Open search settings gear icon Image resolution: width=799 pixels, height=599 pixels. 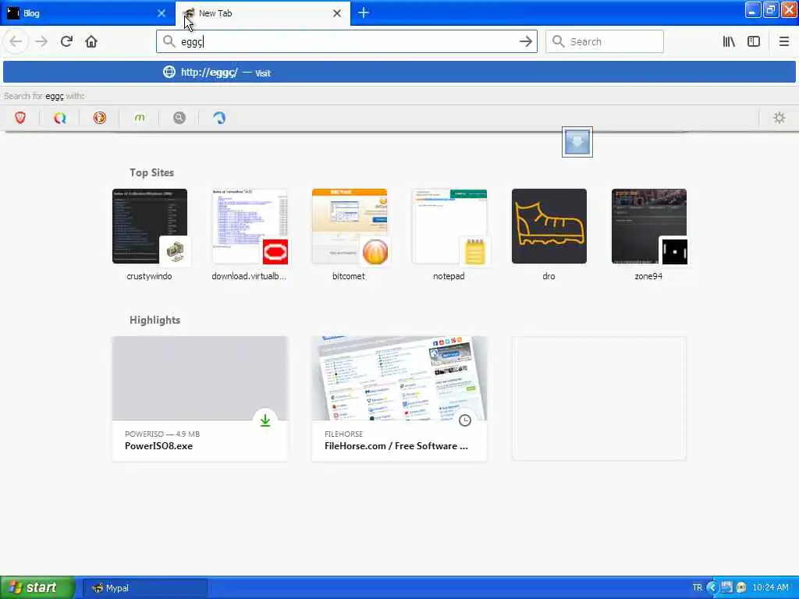[x=779, y=119]
